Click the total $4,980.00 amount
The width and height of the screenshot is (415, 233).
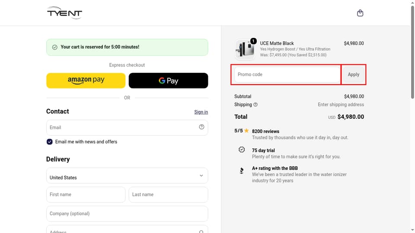coord(351,117)
